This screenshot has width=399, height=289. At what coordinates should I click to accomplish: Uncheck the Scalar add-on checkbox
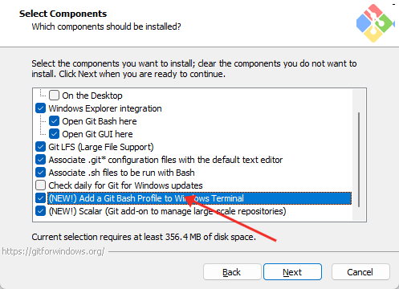40,211
